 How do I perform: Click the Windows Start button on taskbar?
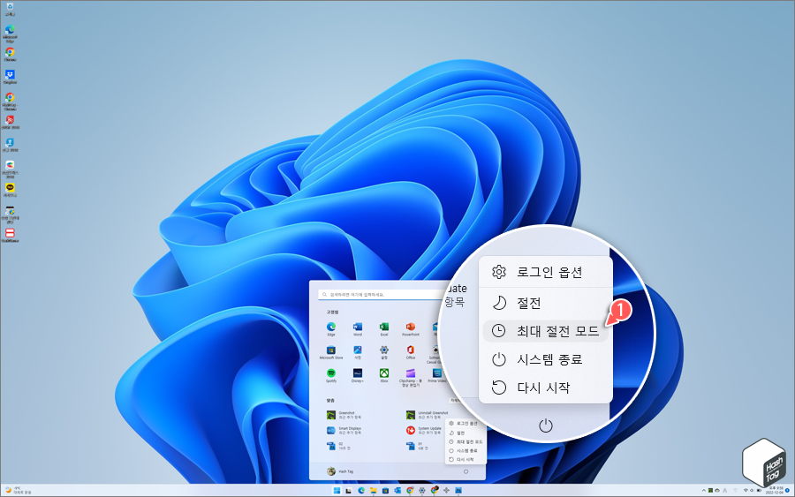click(x=337, y=491)
